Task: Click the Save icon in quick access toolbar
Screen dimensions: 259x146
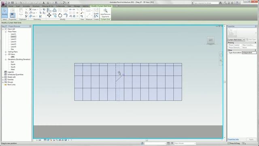Action: click(13, 3)
